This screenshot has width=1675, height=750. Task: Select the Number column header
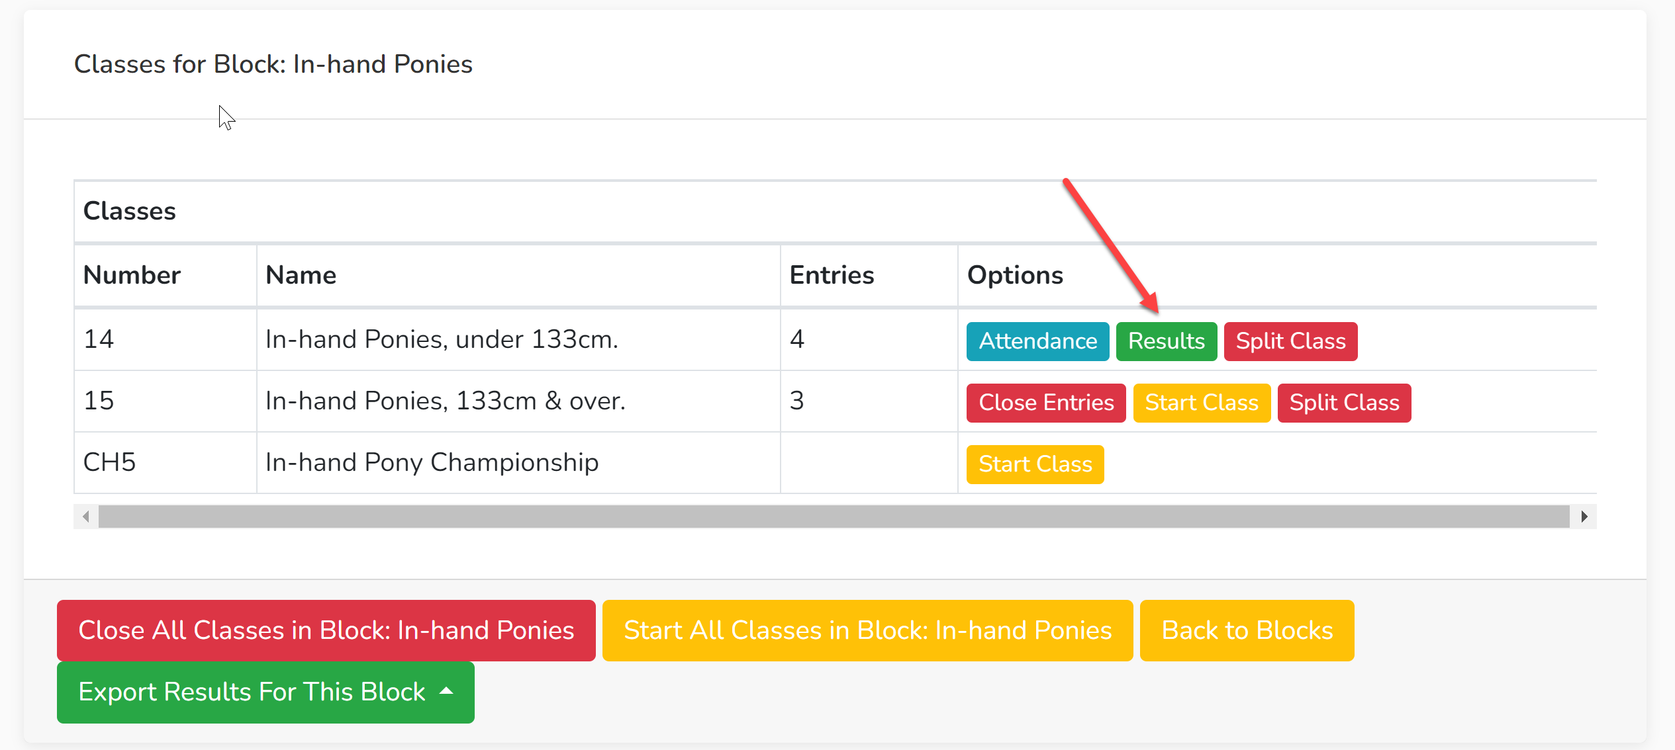coord(132,275)
